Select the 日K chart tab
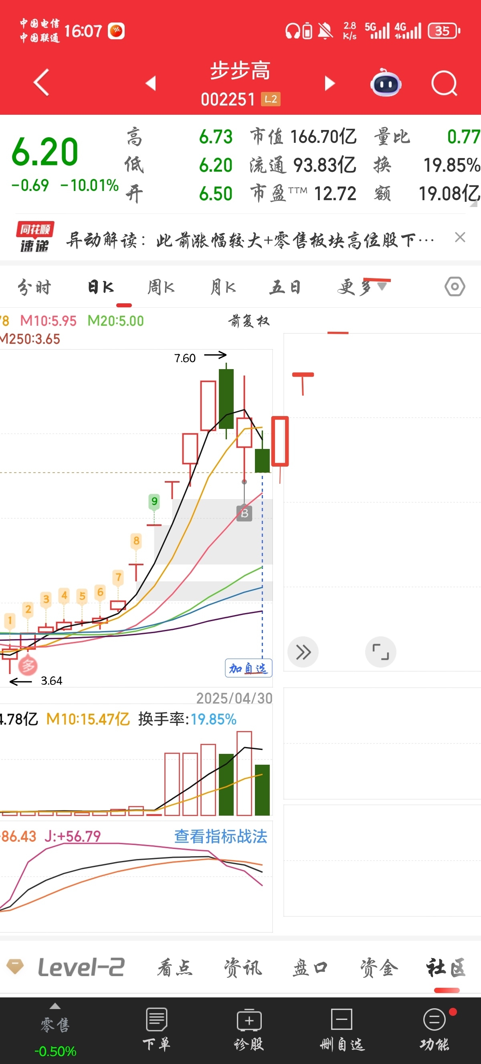The image size is (481, 1064). coord(101,287)
